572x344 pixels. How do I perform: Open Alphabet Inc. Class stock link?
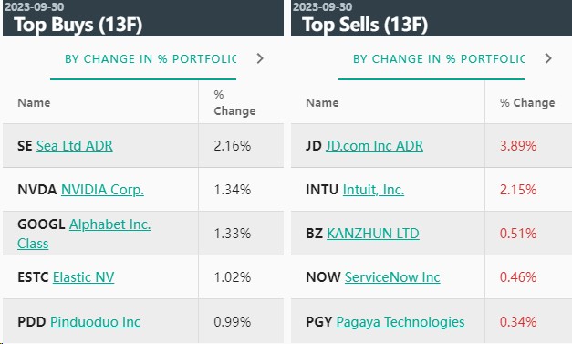pos(84,234)
